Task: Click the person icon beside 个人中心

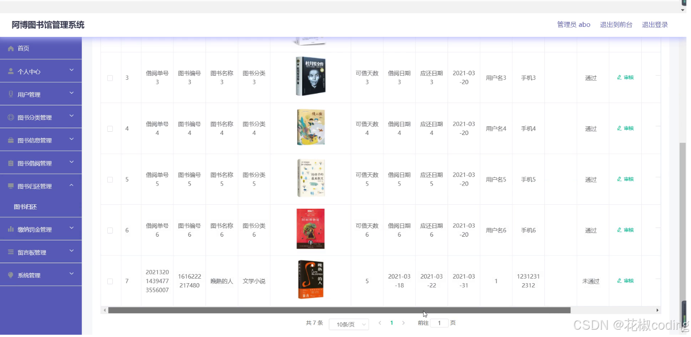Action: click(x=11, y=72)
